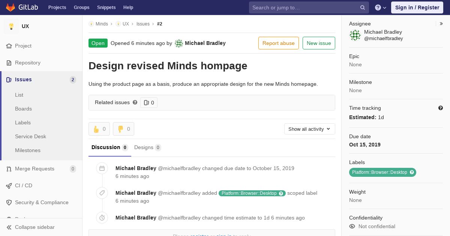Image resolution: width=450 pixels, height=236 pixels.
Task: Click the UX breadcrumb link
Action: click(x=126, y=24)
